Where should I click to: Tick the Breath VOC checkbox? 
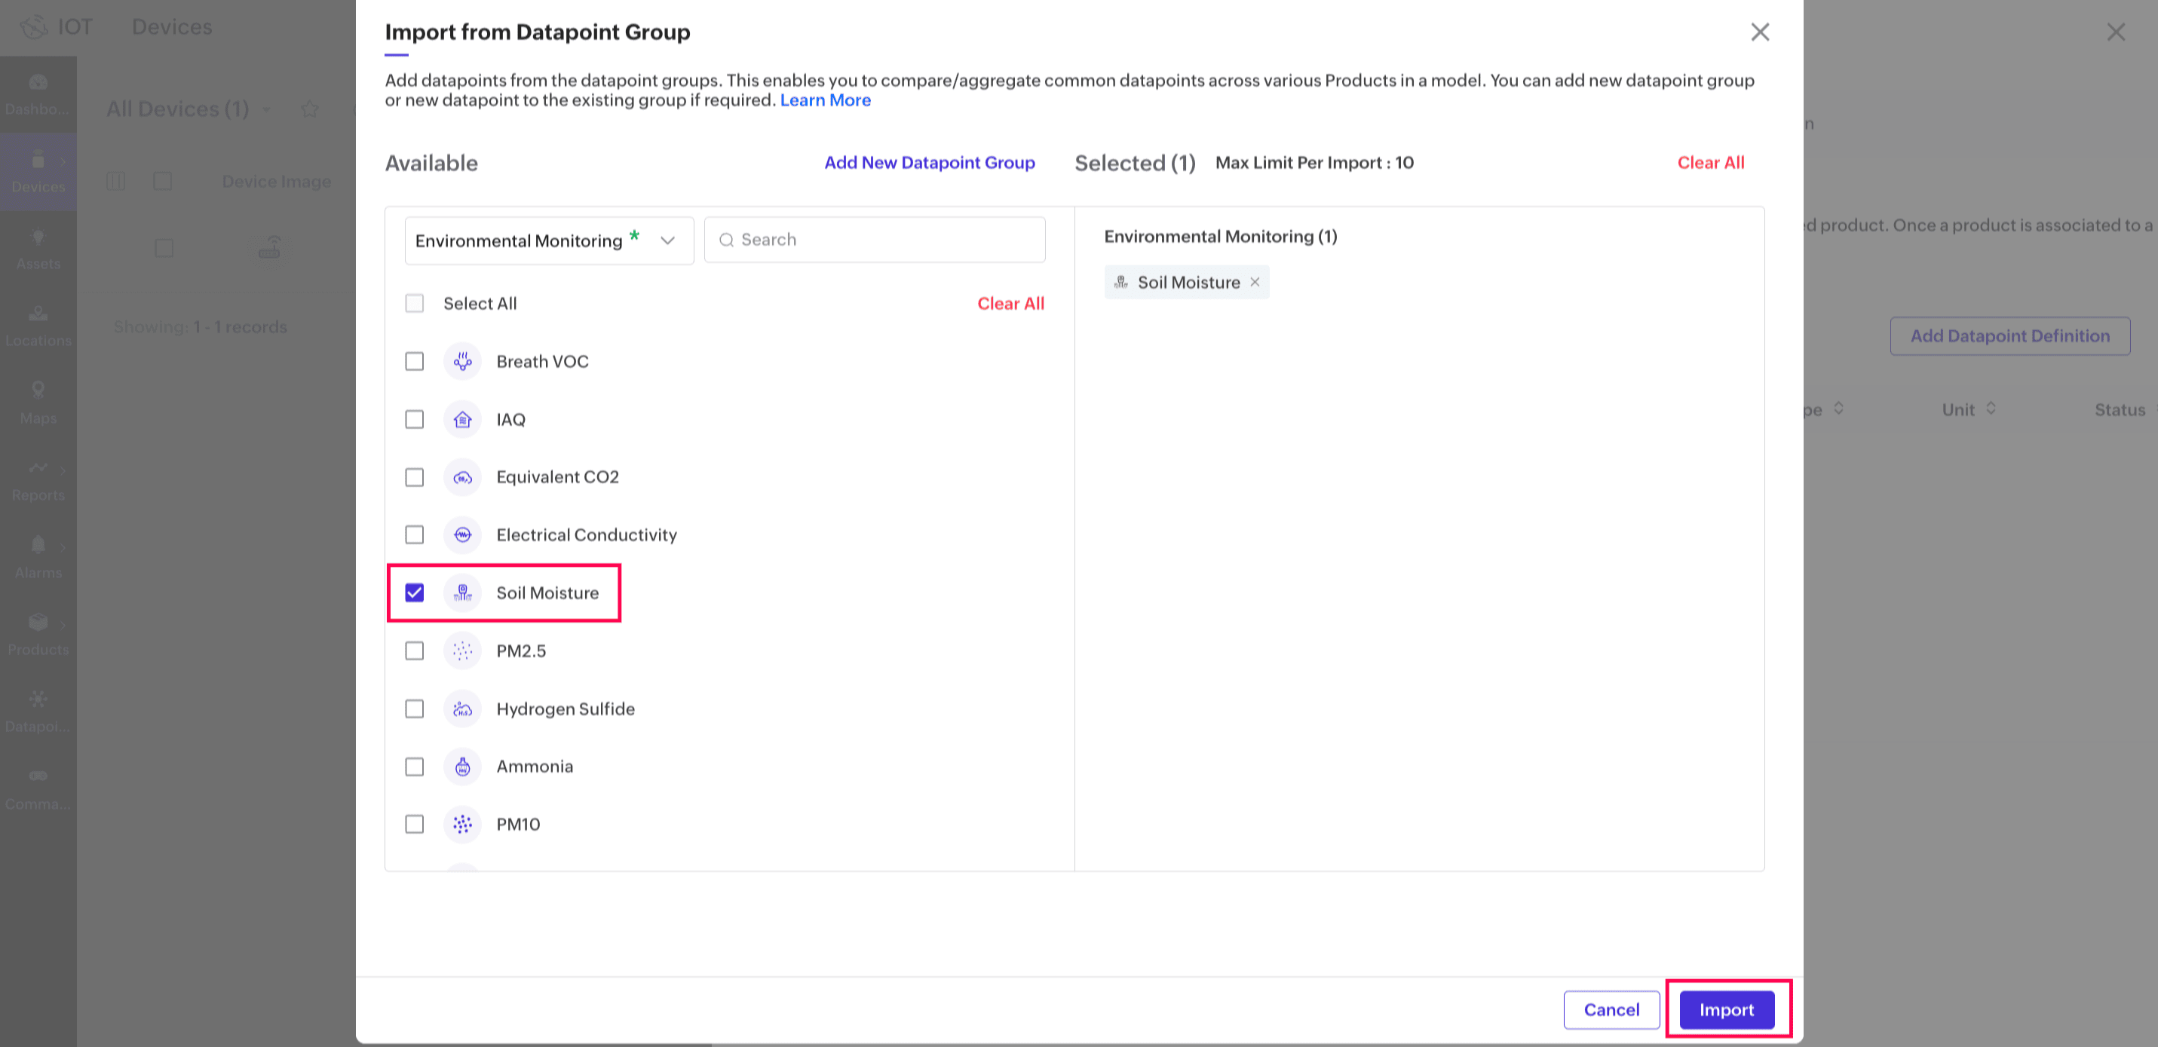point(415,361)
